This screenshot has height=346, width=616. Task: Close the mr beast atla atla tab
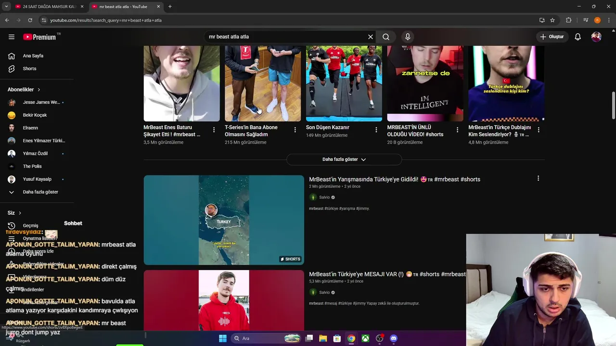pos(158,7)
